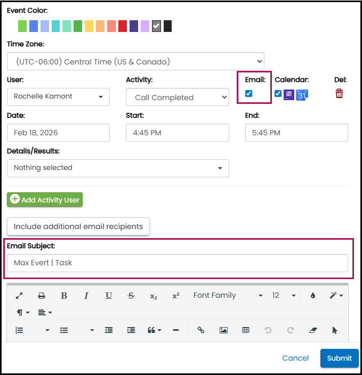Uncheck the Calendar checkbox
Image resolution: width=362 pixels, height=375 pixels.
(x=278, y=94)
